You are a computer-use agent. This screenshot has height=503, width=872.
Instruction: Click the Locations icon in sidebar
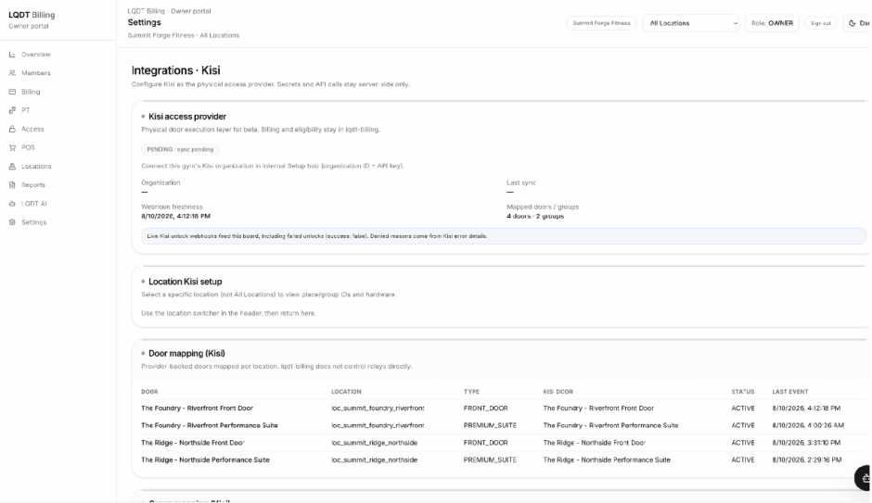click(12, 166)
